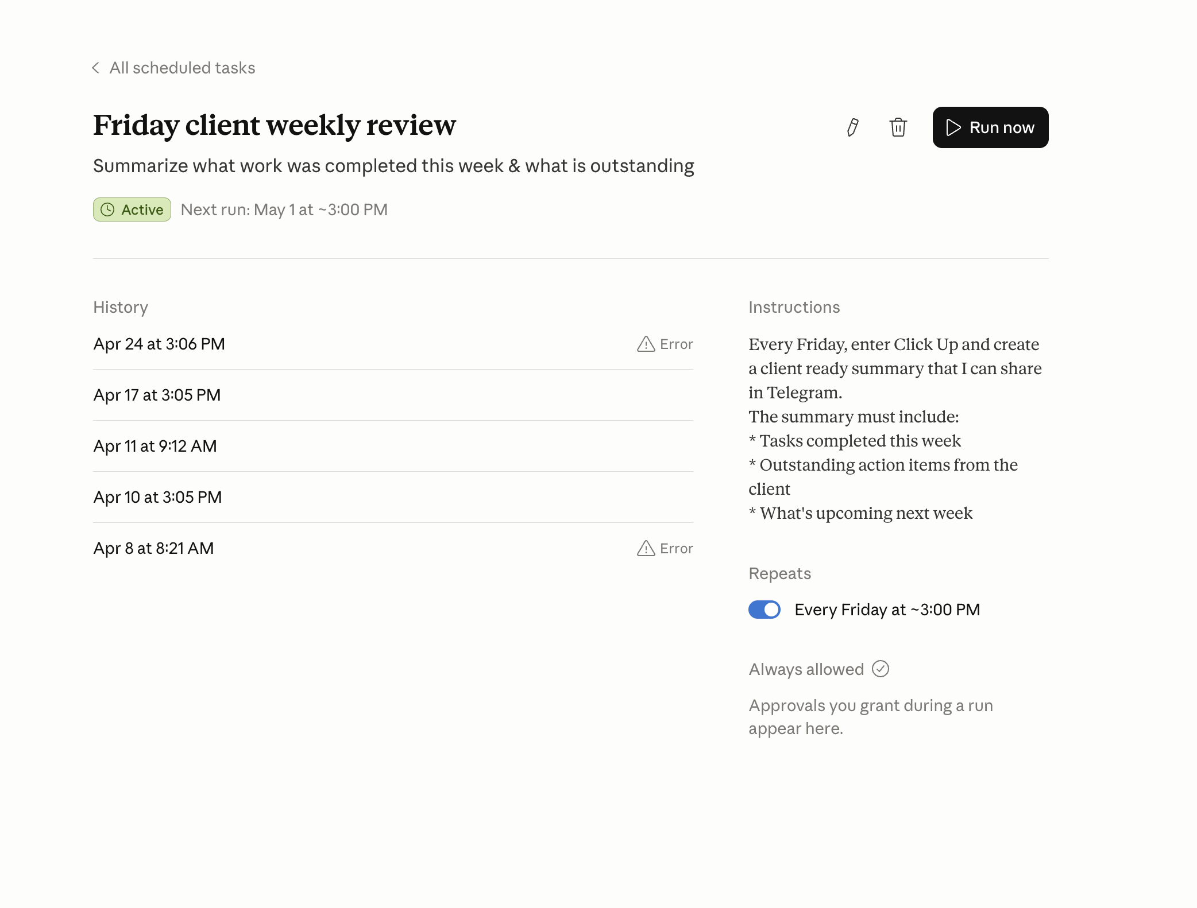1197x908 pixels.
Task: Click the Always allowed checkmark icon
Action: pyautogui.click(x=881, y=669)
